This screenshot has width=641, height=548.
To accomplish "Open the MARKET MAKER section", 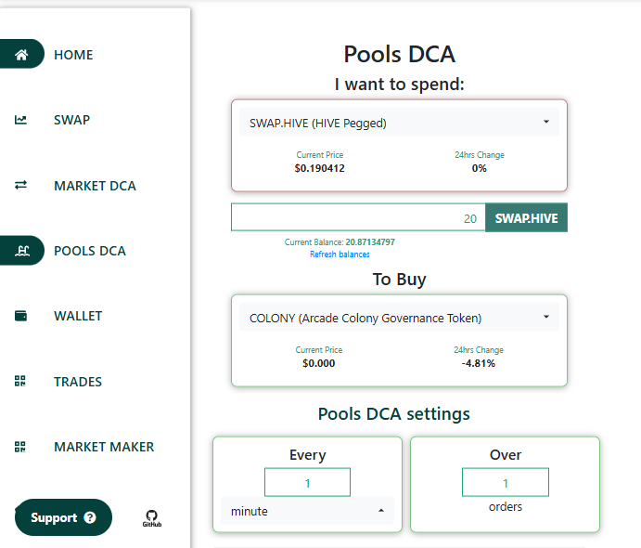I will (x=104, y=447).
